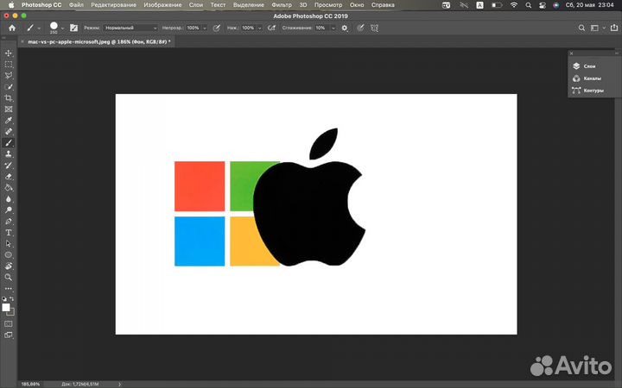622x388 pixels.
Task: Toggle pressure for opacity button
Action: 217,28
